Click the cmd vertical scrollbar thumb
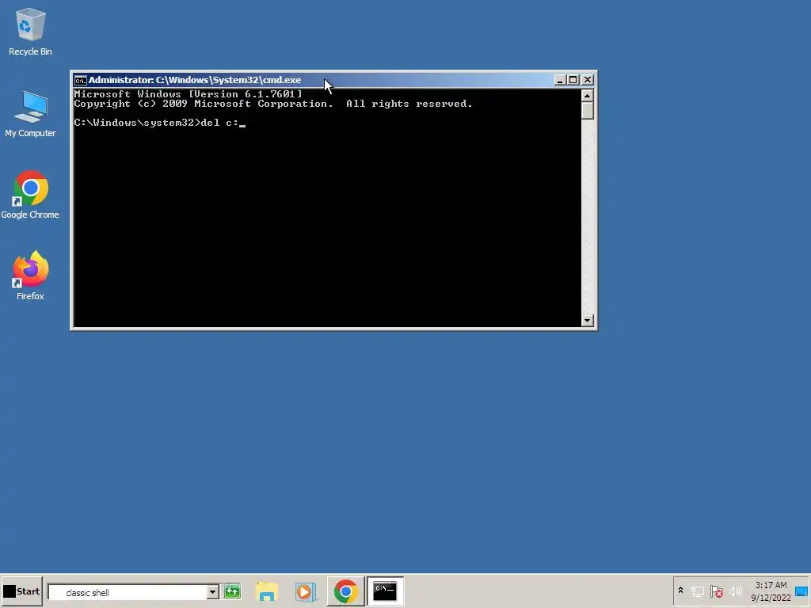Screen dimensions: 811x608 click(x=587, y=111)
